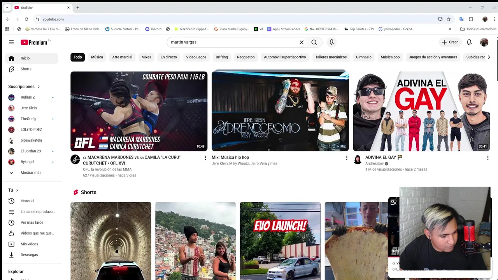Viewport: 498px width, 280px height.
Task: Open Mis videos in sidebar
Action: tap(32, 244)
